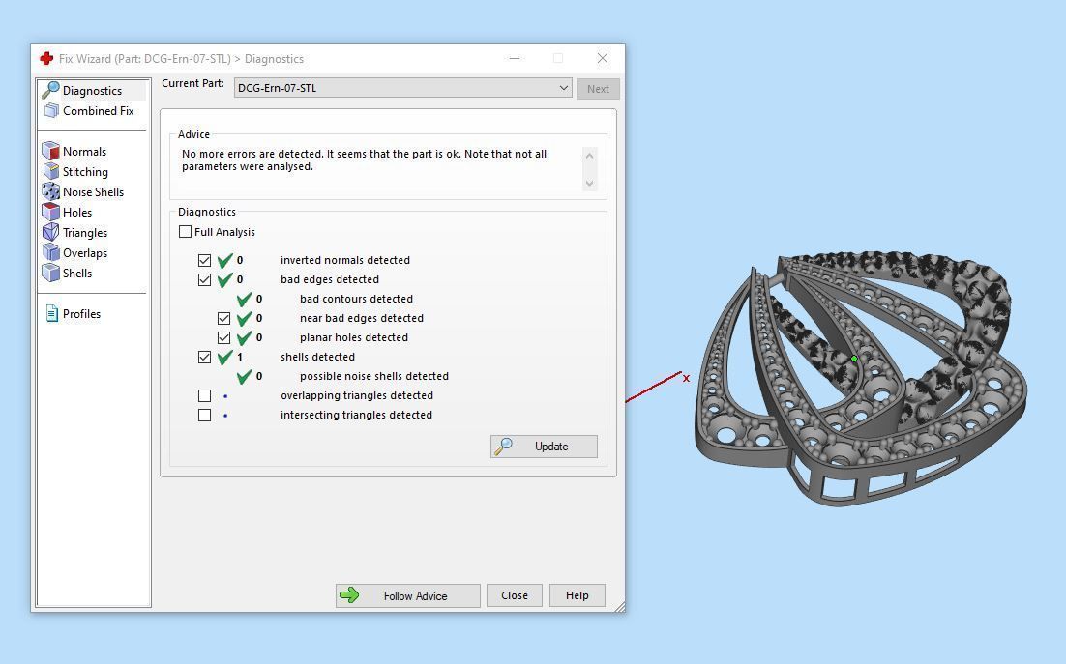Viewport: 1066px width, 664px height.
Task: Click the Diagnostics magnifier icon in sidebar
Action: pos(50,90)
